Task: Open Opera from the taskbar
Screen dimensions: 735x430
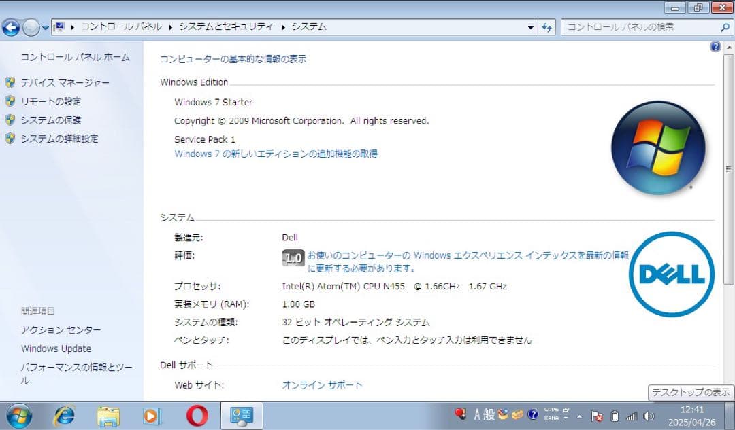Action: [x=196, y=415]
